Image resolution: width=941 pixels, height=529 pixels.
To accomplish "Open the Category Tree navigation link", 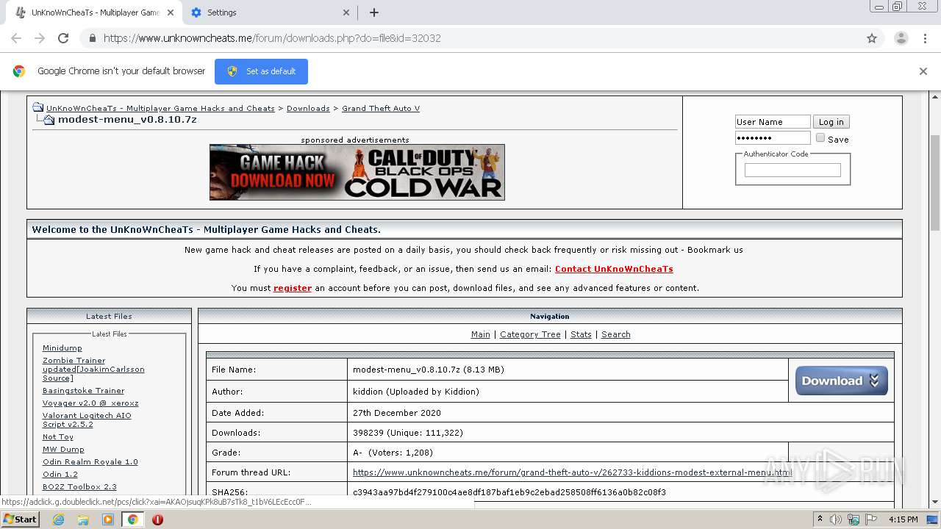I will click(x=530, y=334).
